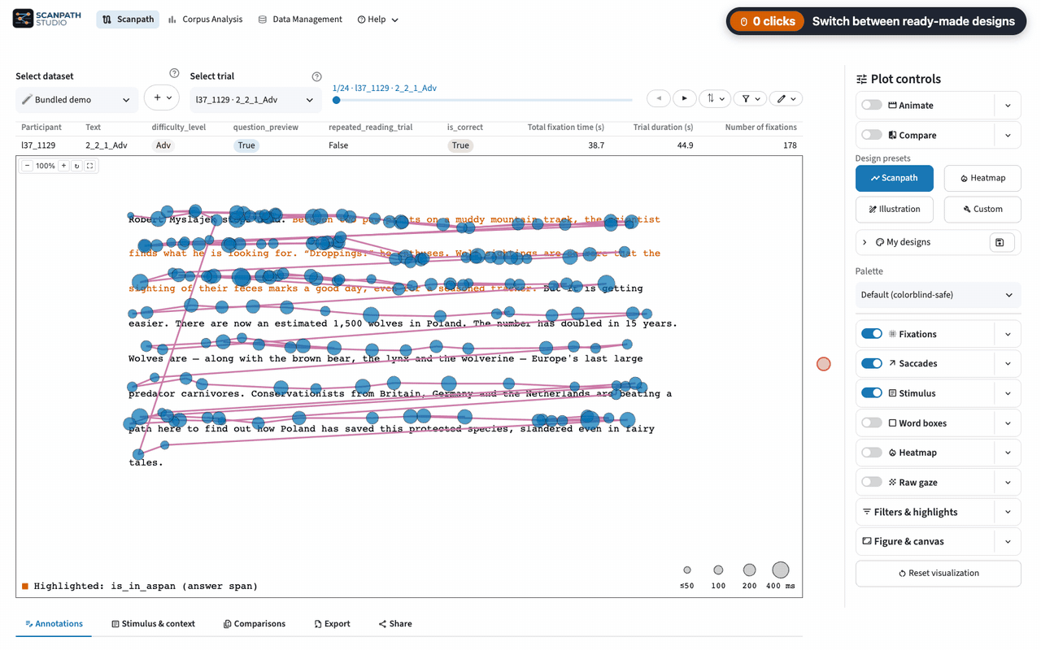Enable the Word boxes toggle
The height and width of the screenshot is (650, 1041).
[872, 422]
